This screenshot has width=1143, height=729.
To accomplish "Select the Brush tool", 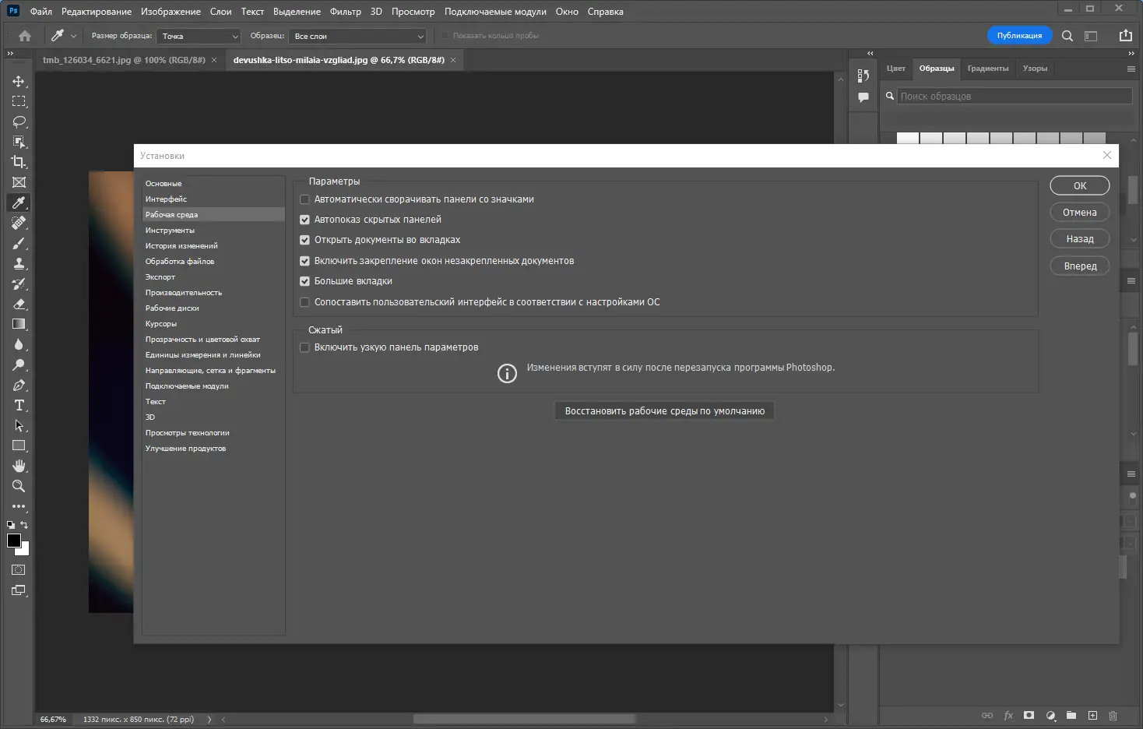I will coord(19,243).
